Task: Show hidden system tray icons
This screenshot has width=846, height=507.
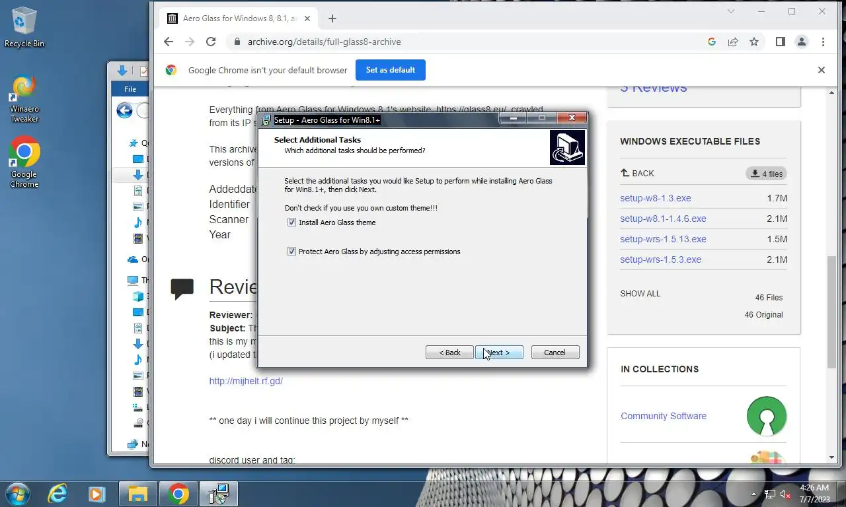Action: (753, 494)
